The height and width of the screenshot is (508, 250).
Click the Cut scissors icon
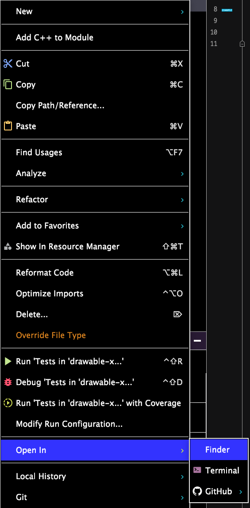coord(8,63)
